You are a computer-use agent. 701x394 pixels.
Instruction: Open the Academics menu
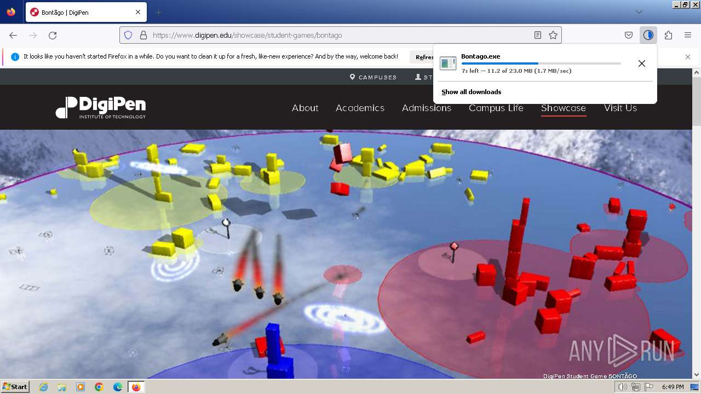pos(360,108)
